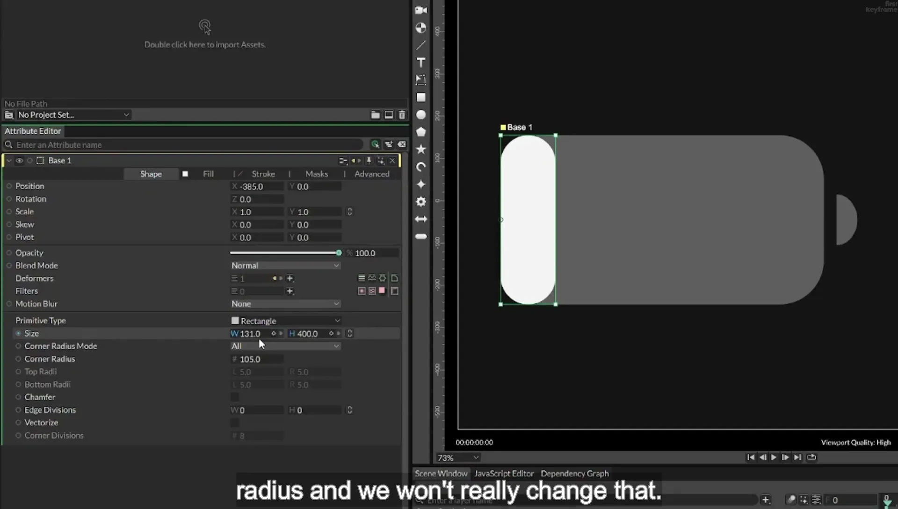
Task: Open the Primitive Type Rectangle dropdown
Action: point(285,321)
